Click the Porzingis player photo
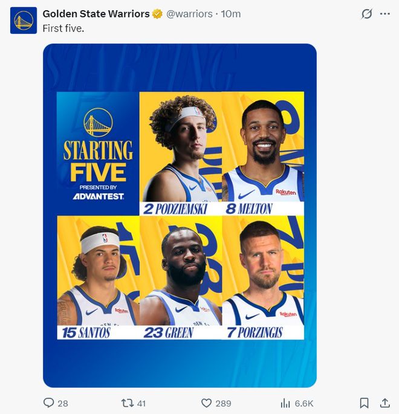 tap(263, 272)
